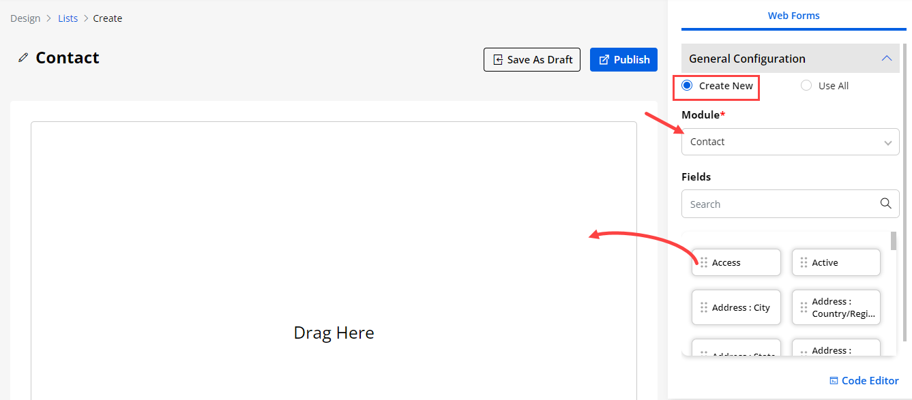Focus the Fields search input box
Viewport: 912px width, 400px height.
coord(781,204)
